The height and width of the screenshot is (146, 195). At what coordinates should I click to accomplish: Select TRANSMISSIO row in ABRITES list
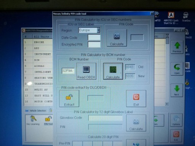[38, 84]
